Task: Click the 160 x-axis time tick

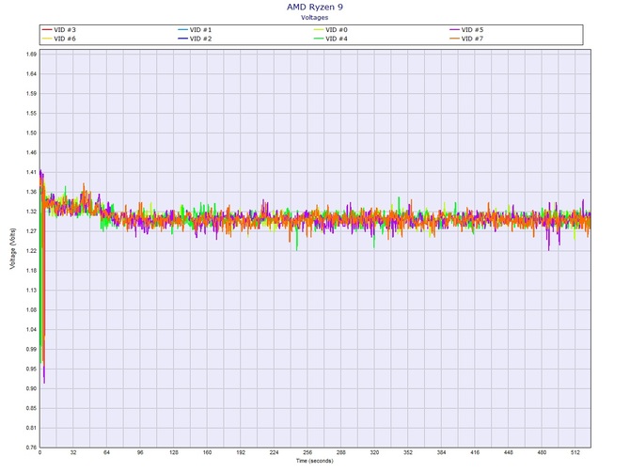Action: click(x=207, y=452)
